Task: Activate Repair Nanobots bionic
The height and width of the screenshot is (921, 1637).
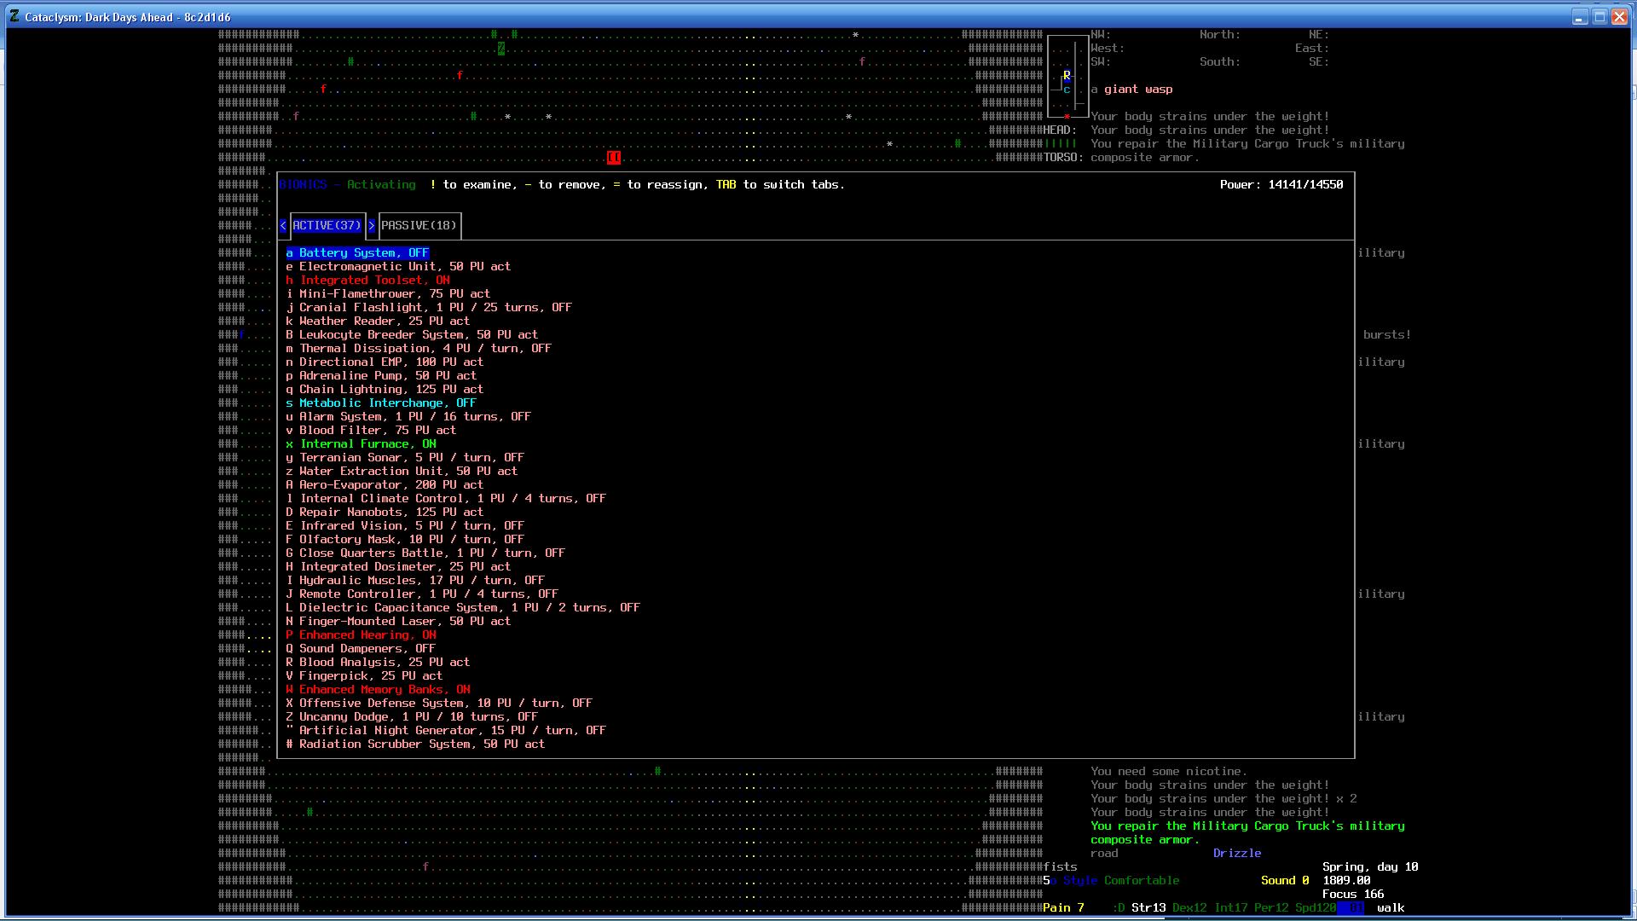Action: 385,513
